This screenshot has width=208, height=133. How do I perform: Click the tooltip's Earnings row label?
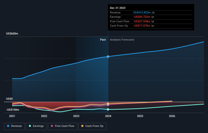(115, 17)
